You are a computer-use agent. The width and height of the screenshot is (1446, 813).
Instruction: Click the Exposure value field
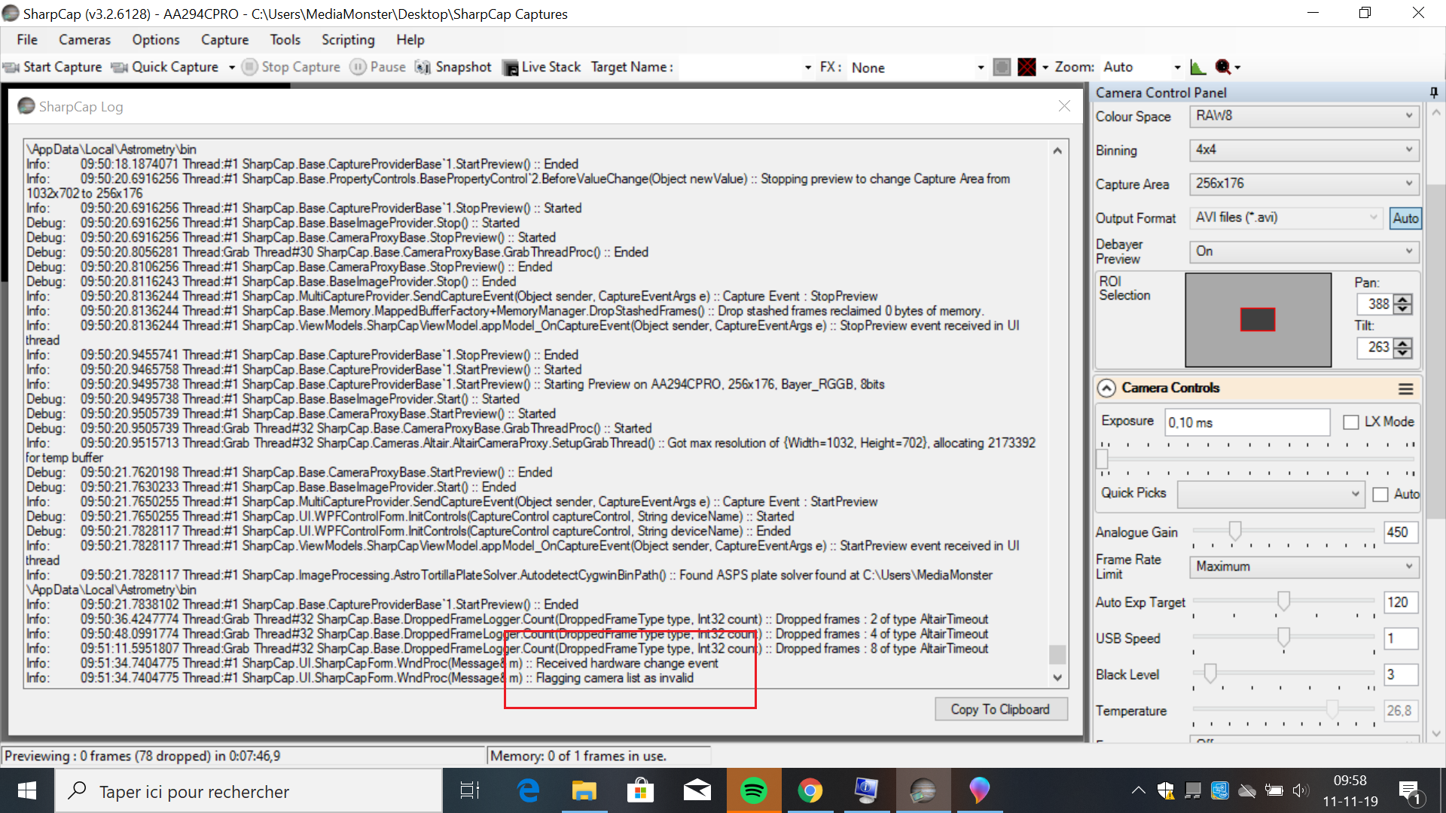(1247, 422)
